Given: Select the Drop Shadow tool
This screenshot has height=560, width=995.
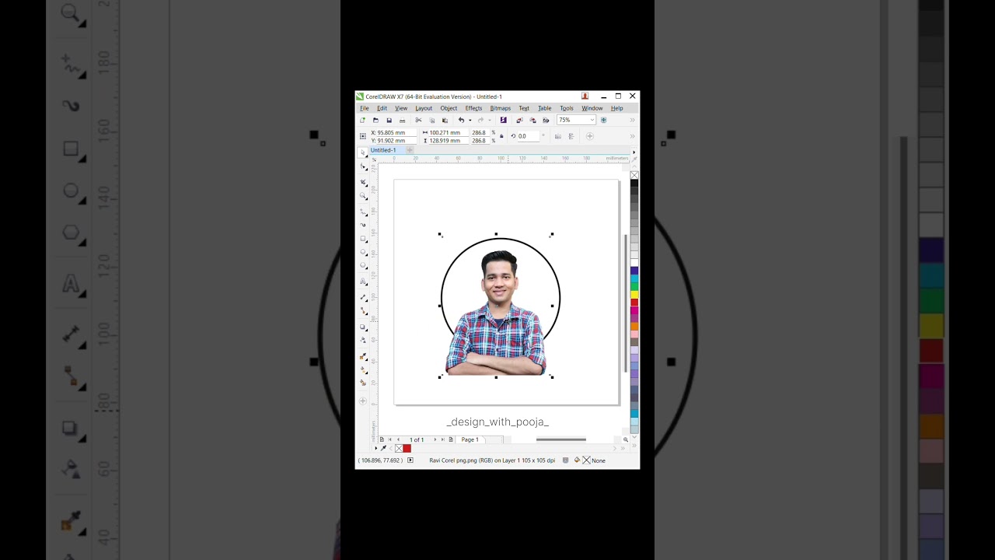Looking at the screenshot, I should 363,327.
